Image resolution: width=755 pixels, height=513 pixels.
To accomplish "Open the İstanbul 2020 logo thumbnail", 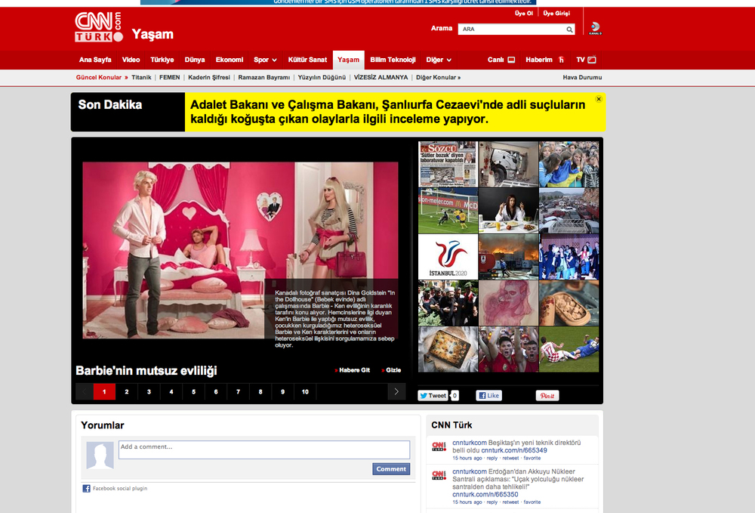I will (448, 257).
